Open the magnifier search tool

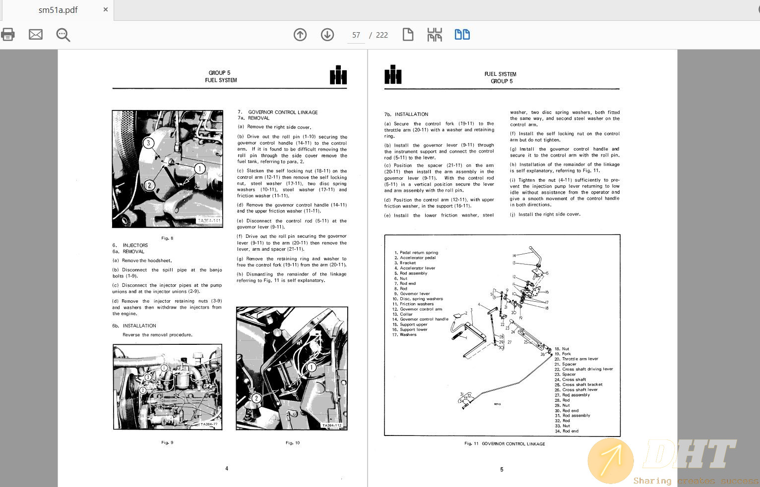pyautogui.click(x=63, y=35)
